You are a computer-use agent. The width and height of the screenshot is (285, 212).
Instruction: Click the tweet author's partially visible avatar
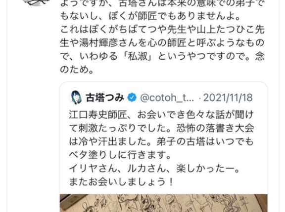[x=36, y=2]
